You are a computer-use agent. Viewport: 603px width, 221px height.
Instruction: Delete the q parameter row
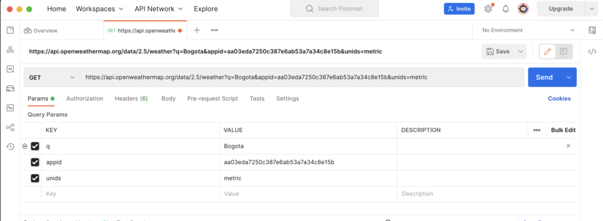[x=568, y=146]
